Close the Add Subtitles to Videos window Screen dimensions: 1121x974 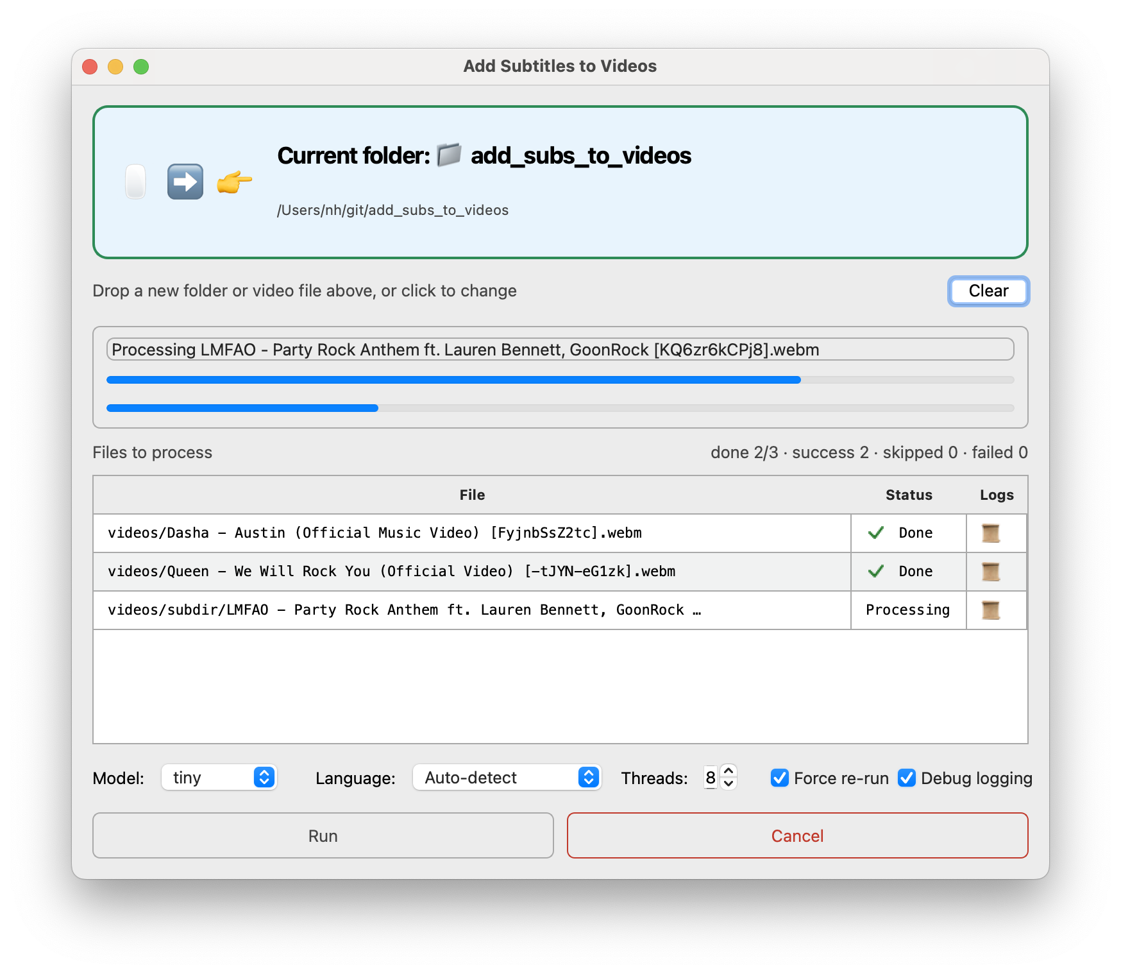90,67
